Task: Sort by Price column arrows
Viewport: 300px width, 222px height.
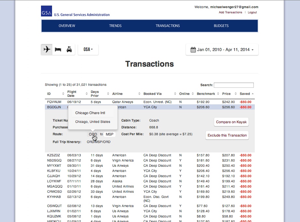Action: tap(236, 94)
